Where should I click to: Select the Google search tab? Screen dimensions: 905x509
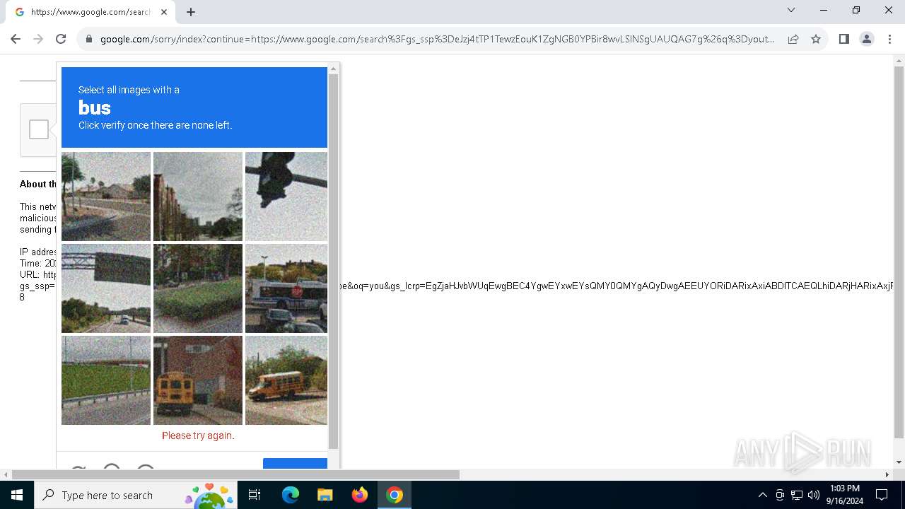click(92, 12)
